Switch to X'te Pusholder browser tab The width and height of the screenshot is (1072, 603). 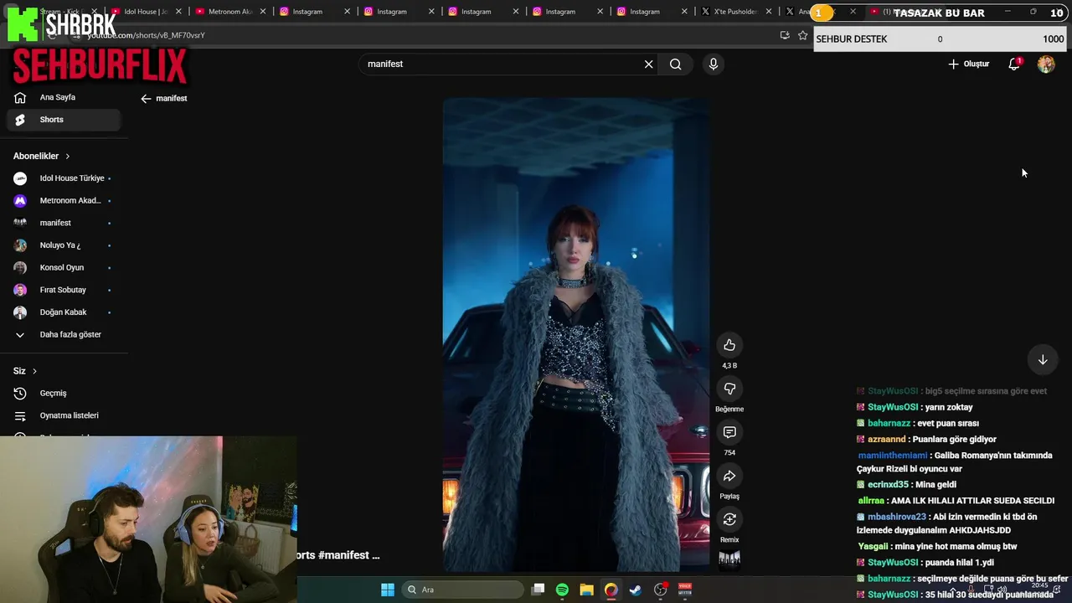pyautogui.click(x=735, y=12)
